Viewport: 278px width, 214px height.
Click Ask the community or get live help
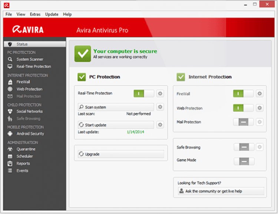point(221,191)
